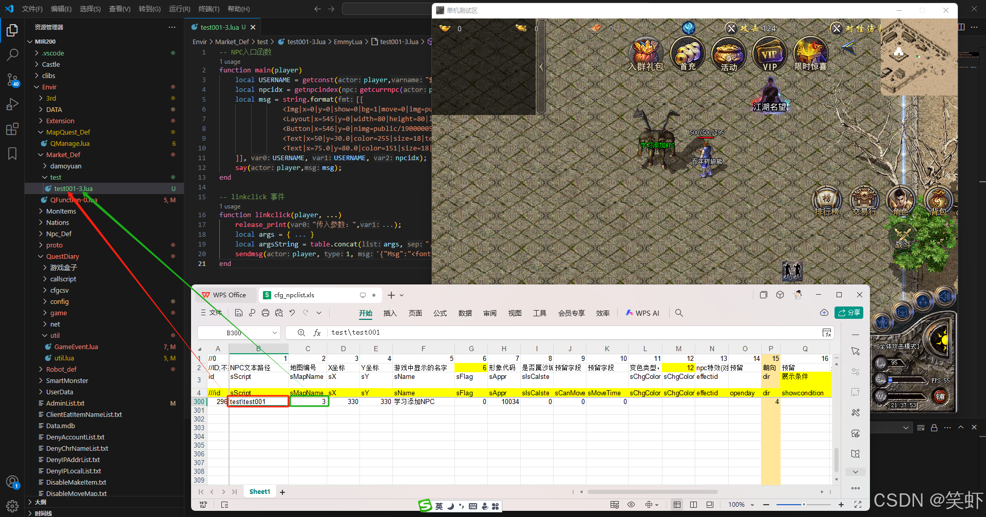Switch to the 公式 ribbon tab

[x=440, y=313]
